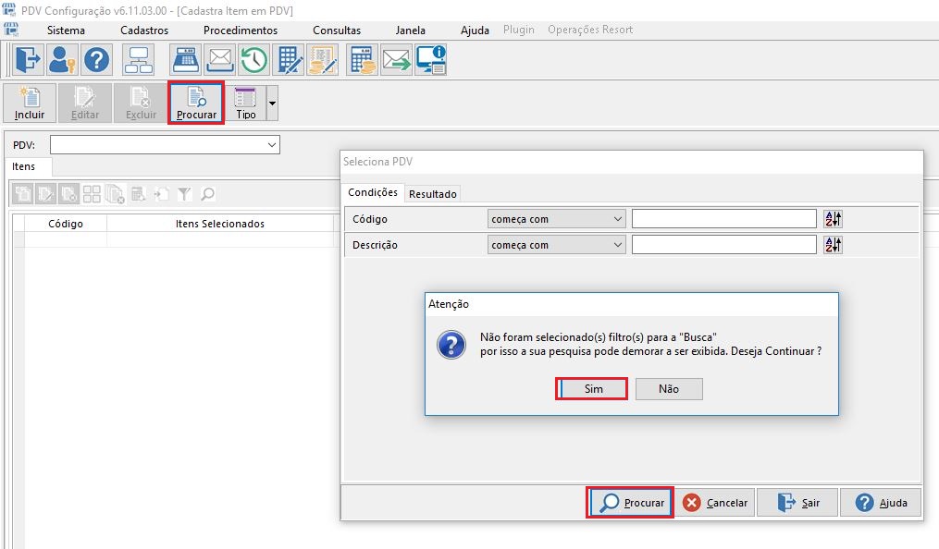Image resolution: width=939 pixels, height=549 pixels.
Task: Click the cash register toolbar icon
Action: [x=186, y=60]
